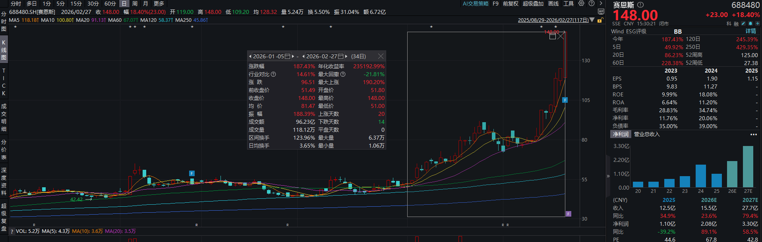
Task: Click the lock icon beside date range
Action: (x=600, y=20)
